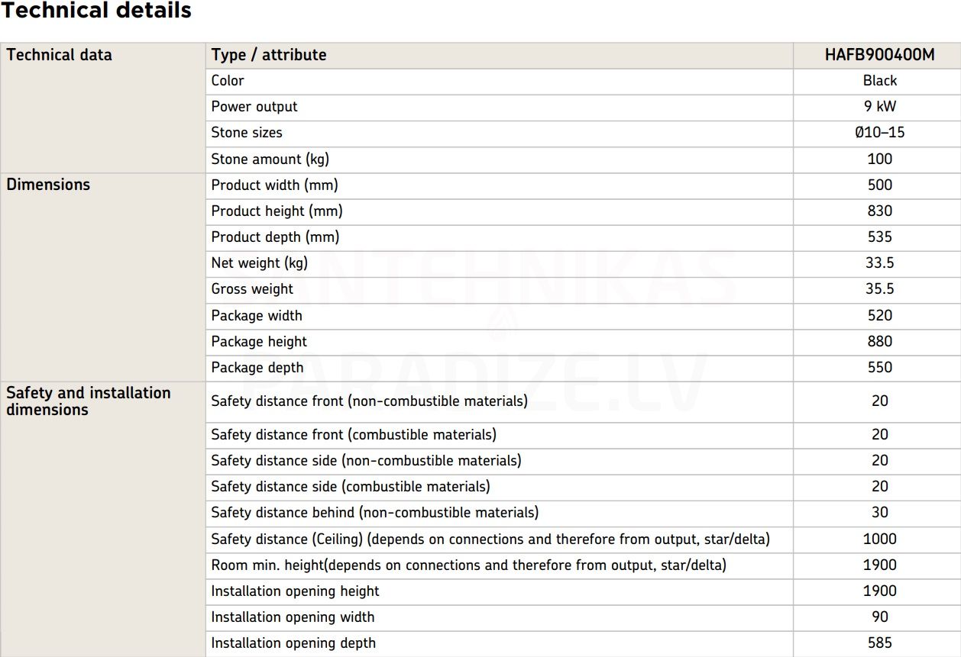Screen dimensions: 961x657
Task: Select the Stone amount (kg) row
Action: point(585,159)
